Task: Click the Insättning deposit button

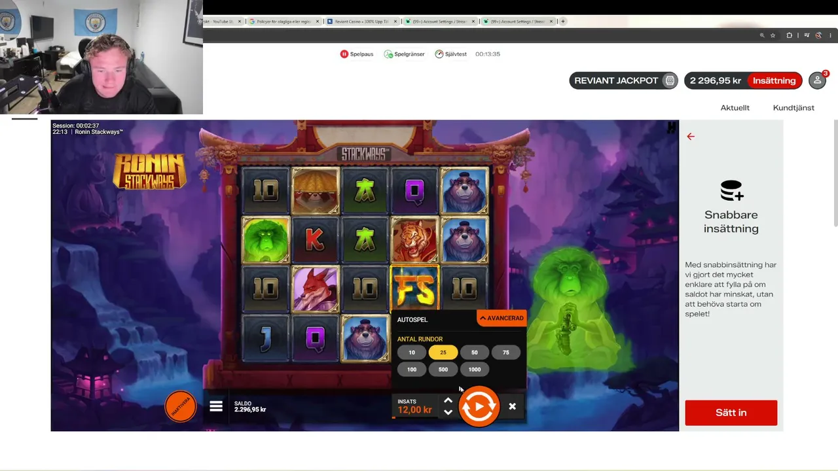Action: [774, 80]
